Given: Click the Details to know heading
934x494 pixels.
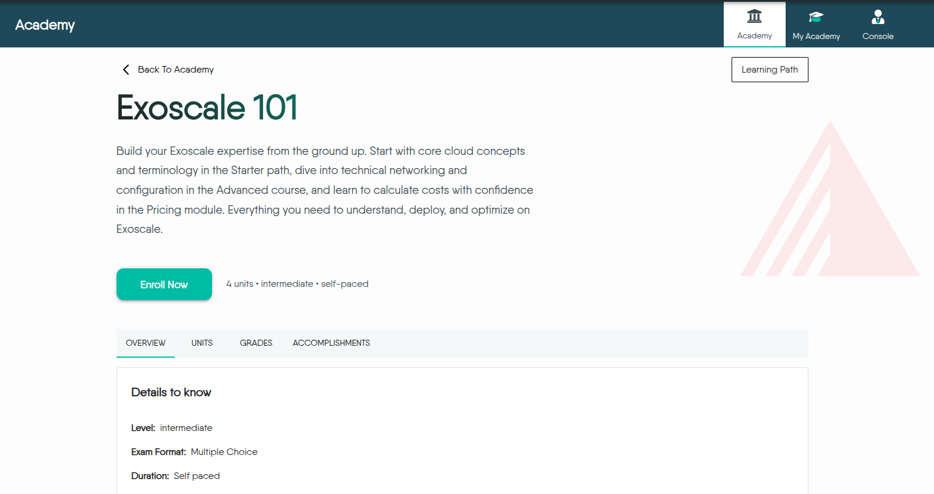Looking at the screenshot, I should (171, 393).
